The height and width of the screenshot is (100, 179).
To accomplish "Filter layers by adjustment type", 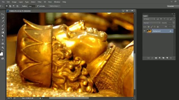I will (161, 19).
